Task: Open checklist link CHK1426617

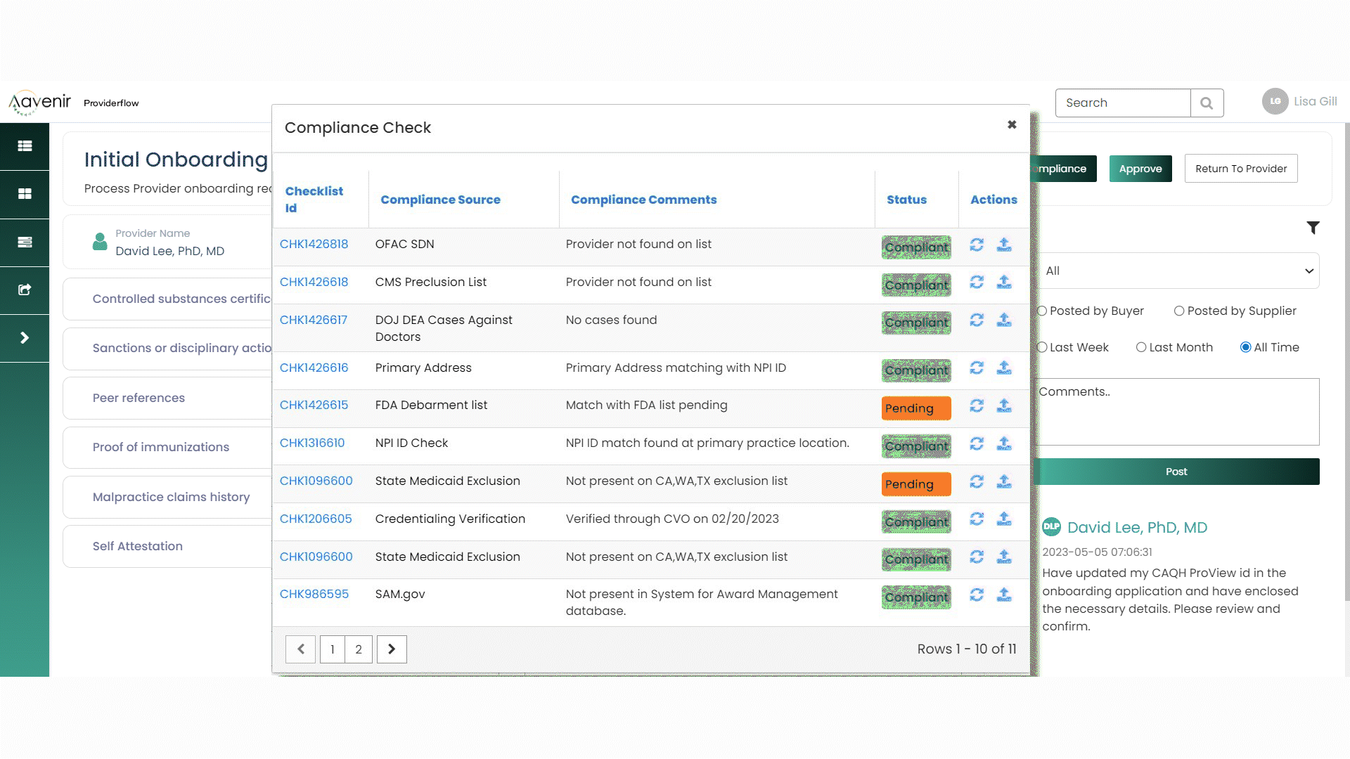Action: tap(314, 320)
